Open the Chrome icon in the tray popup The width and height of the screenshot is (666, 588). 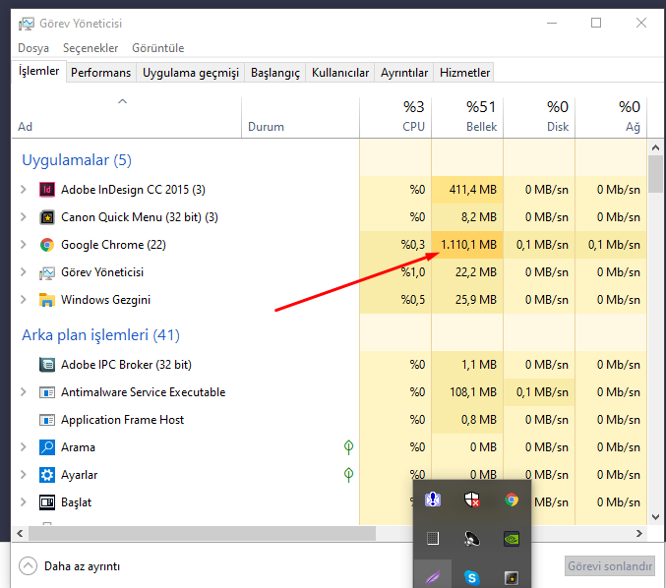[x=512, y=500]
